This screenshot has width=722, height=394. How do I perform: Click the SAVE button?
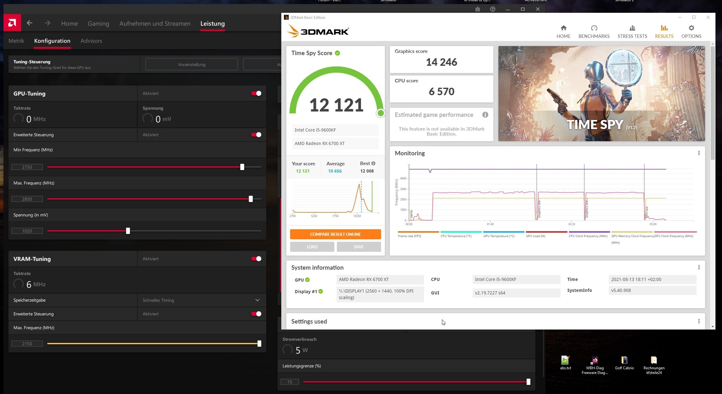359,247
